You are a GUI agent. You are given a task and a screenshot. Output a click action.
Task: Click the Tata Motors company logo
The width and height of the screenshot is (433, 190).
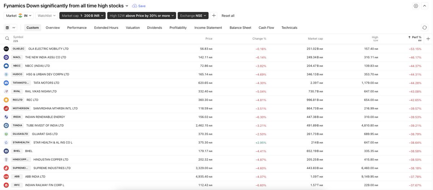tap(6, 83)
